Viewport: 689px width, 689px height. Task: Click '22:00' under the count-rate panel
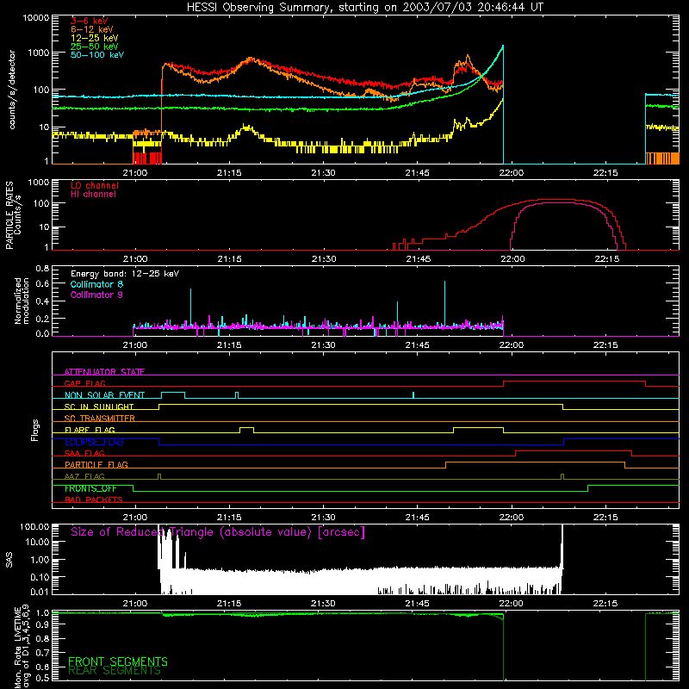tap(512, 173)
